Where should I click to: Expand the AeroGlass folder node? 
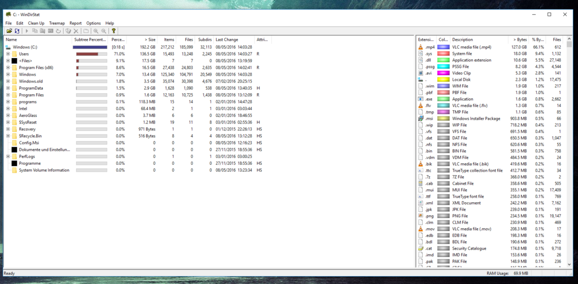8,115
